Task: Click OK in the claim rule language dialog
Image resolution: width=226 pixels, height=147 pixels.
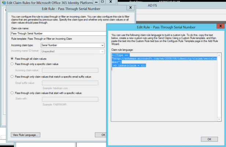Action: (x=209, y=139)
